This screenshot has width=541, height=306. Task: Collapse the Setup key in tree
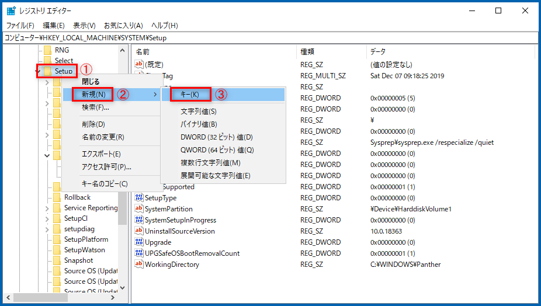pos(38,72)
